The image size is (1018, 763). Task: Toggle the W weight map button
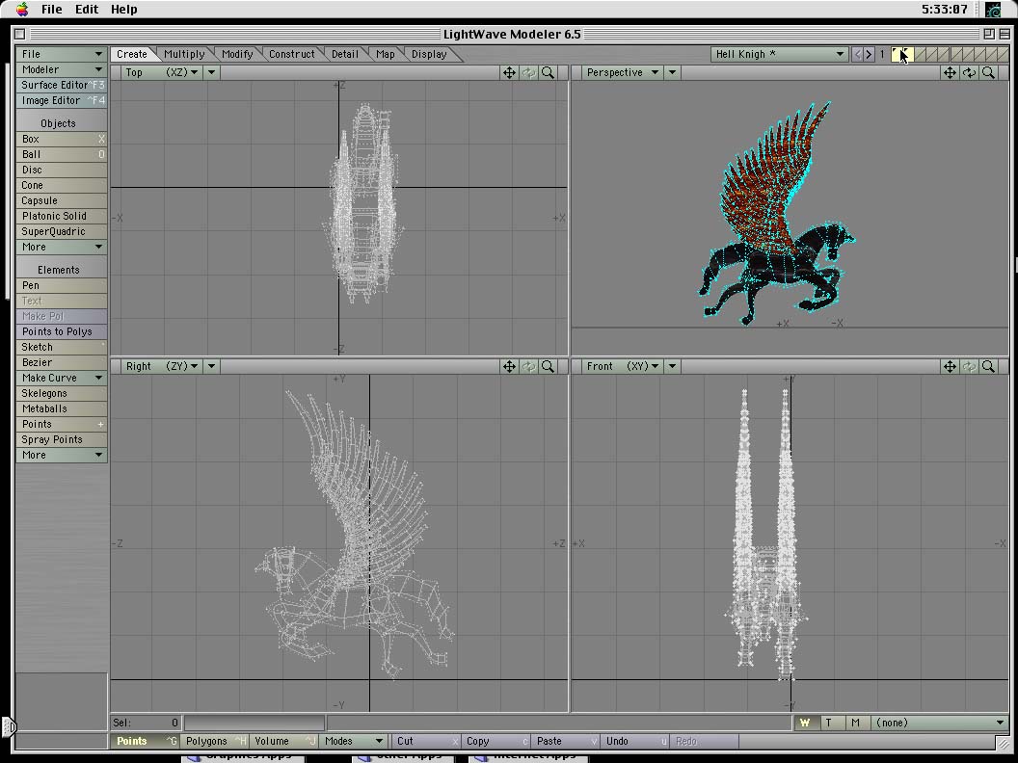click(x=805, y=723)
